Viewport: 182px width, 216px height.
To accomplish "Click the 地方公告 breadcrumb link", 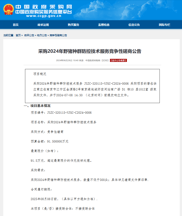I will pos(42,35).
